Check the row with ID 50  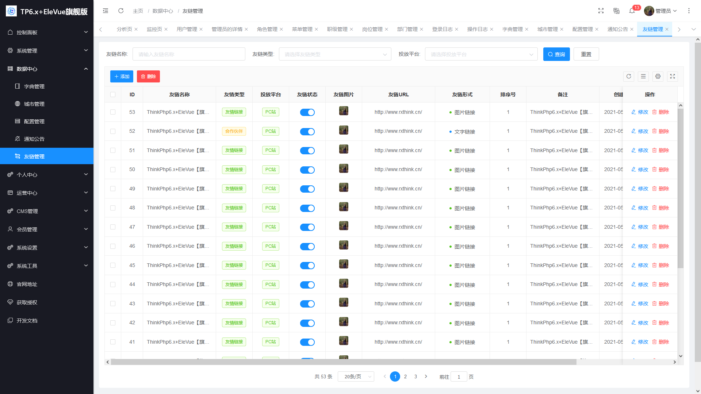[113, 170]
